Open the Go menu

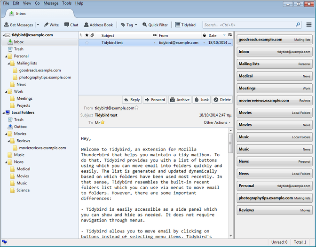[37, 3]
